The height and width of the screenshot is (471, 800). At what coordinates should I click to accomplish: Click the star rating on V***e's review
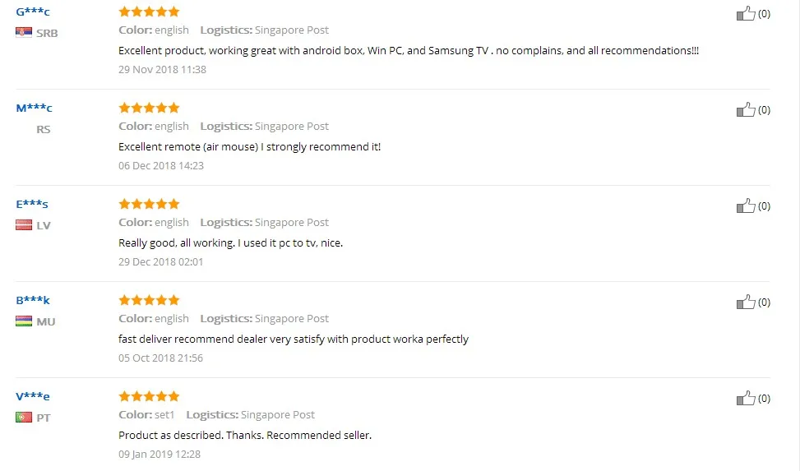tap(149, 396)
